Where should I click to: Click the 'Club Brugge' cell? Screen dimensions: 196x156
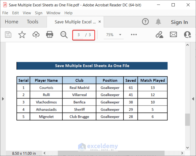(79, 117)
